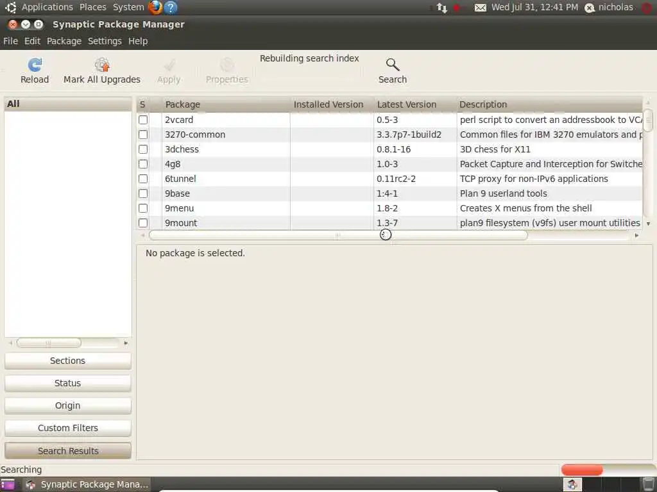Click the package list scroll-down arrow
The width and height of the screenshot is (657, 492).
pyautogui.click(x=648, y=224)
